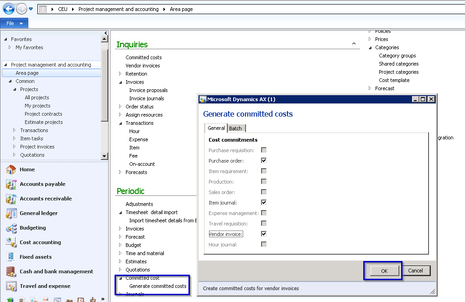Screen dimensions: 465x302
Task: Toggle the Item journal checkbox
Action: tap(264, 202)
